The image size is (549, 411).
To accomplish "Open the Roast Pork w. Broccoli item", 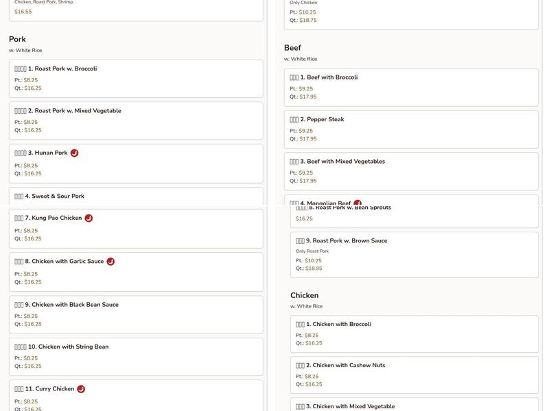I will [135, 78].
